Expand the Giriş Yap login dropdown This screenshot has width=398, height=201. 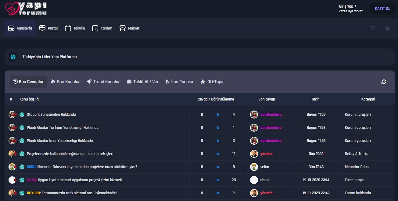point(348,6)
